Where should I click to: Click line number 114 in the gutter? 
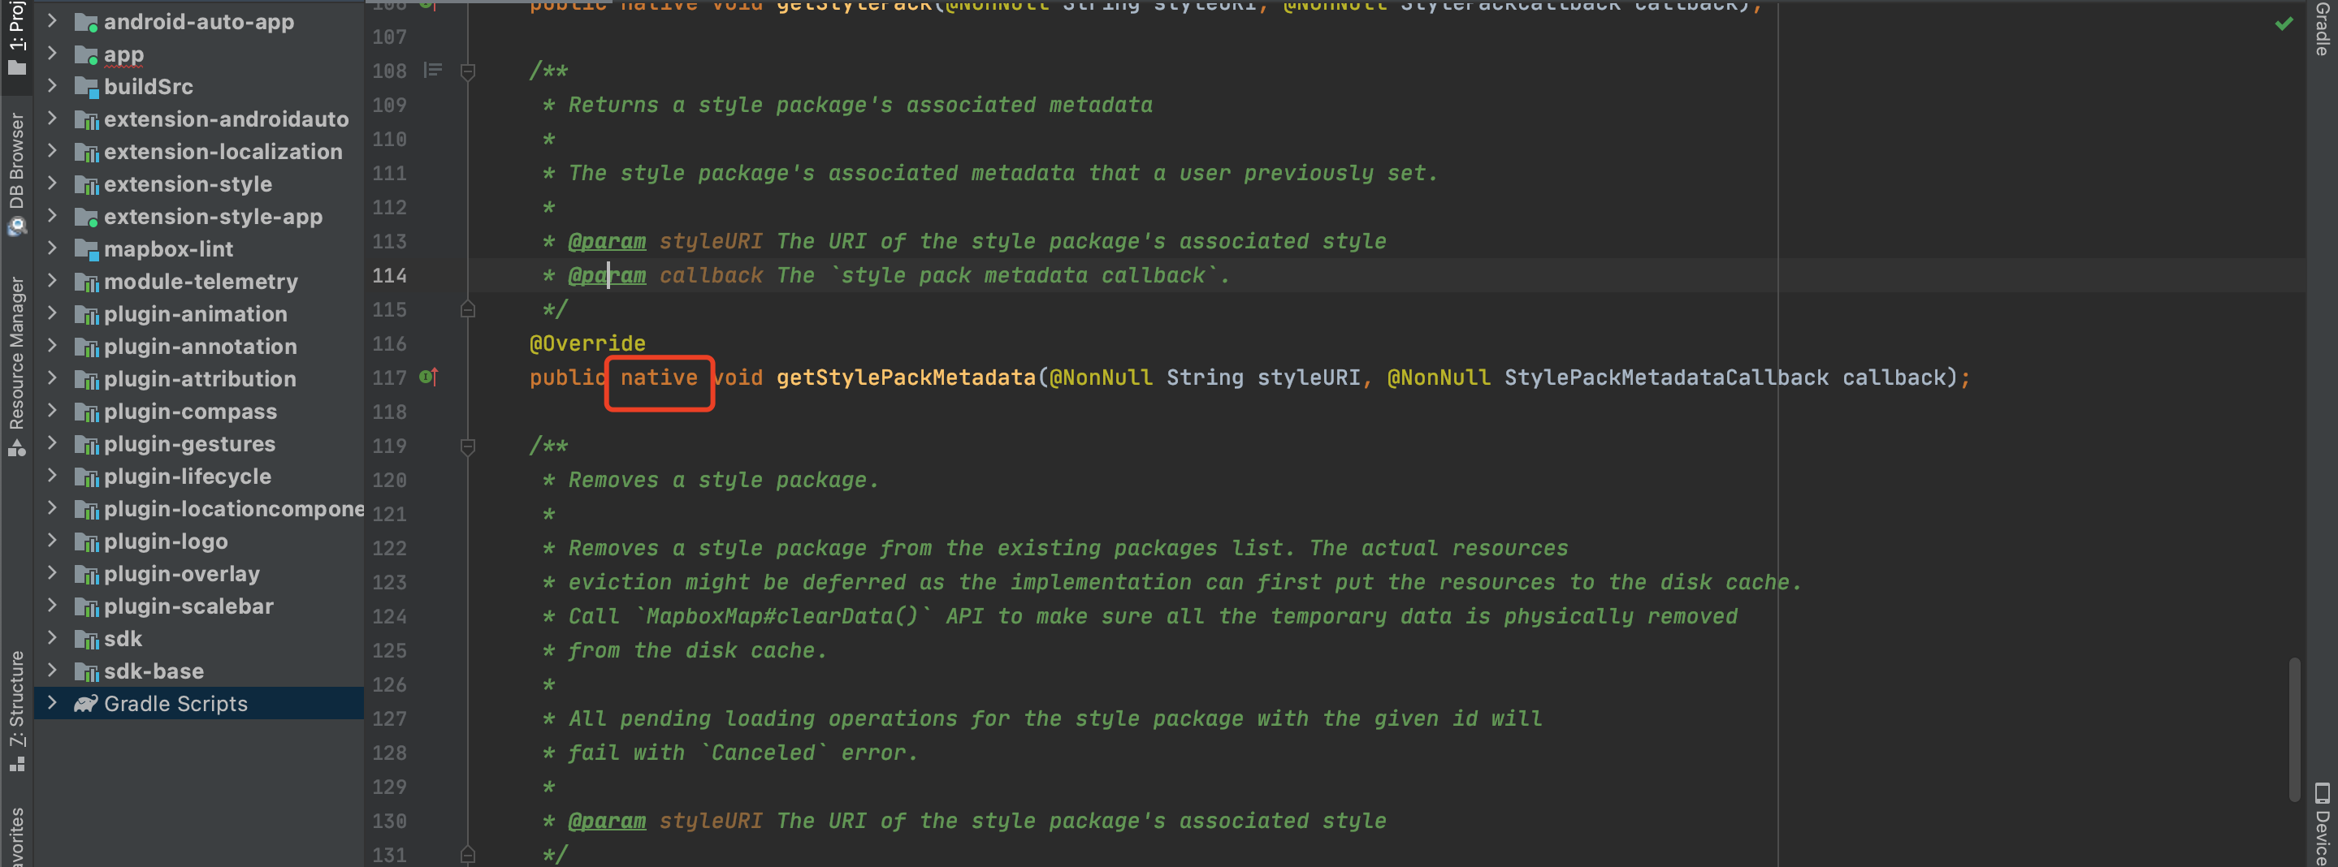388,276
